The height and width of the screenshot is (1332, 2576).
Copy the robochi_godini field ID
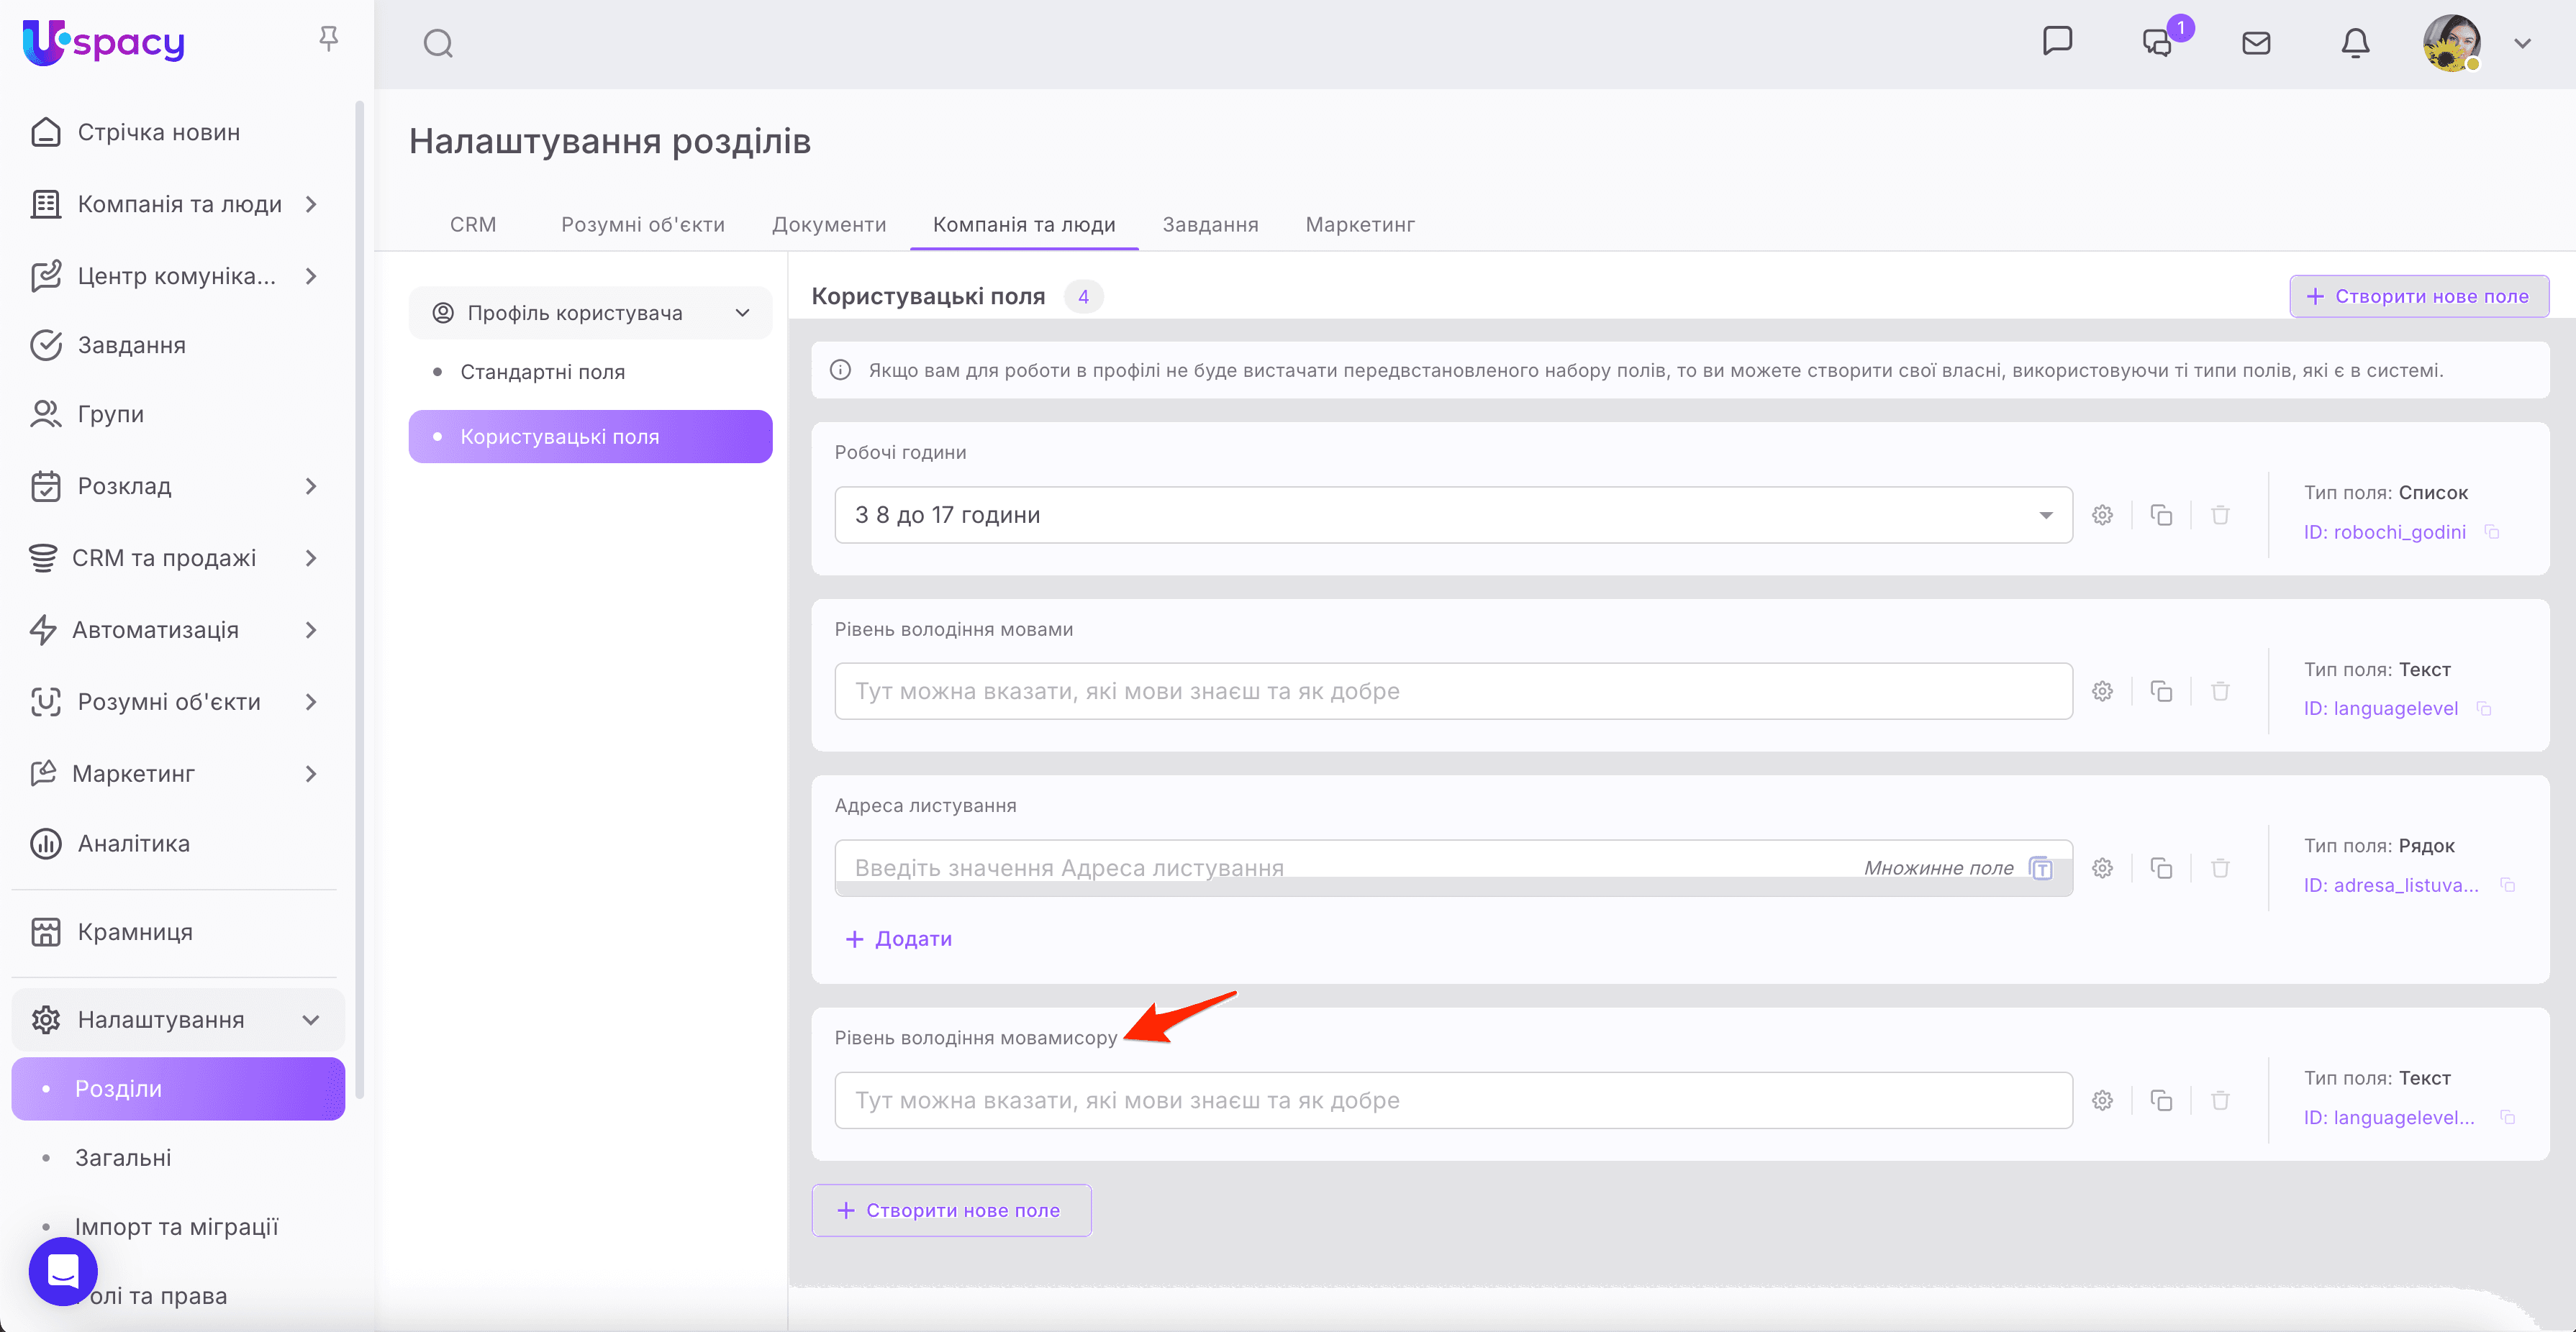[2492, 532]
